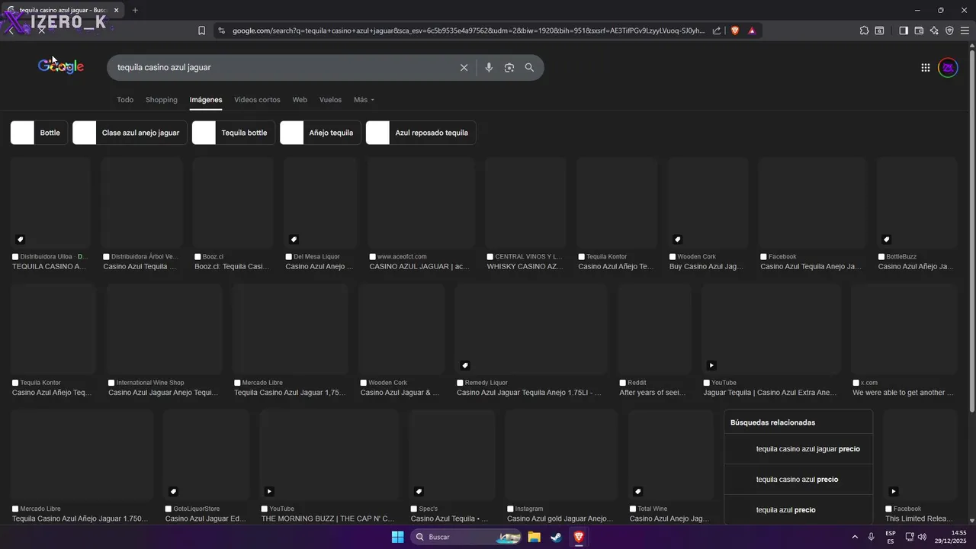The height and width of the screenshot is (549, 976).
Task: Click product tag on BottleBuzz image
Action: pyautogui.click(x=886, y=239)
